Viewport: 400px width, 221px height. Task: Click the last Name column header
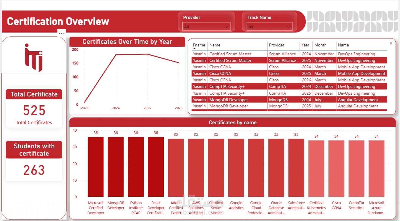click(x=343, y=45)
